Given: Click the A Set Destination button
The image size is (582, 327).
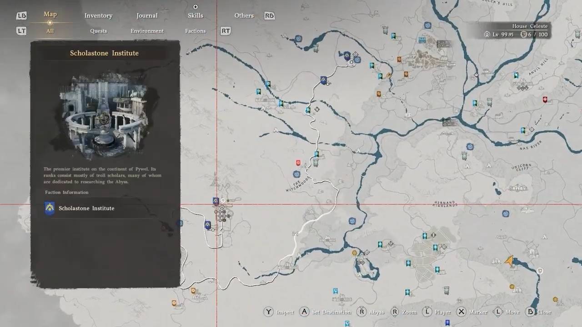Looking at the screenshot, I should [326, 312].
